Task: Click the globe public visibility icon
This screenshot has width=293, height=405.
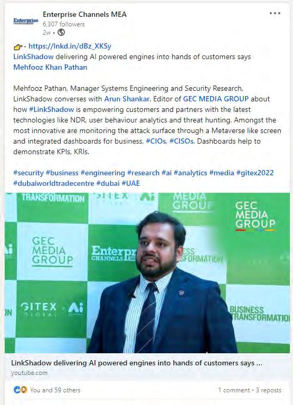Action: 61,32
